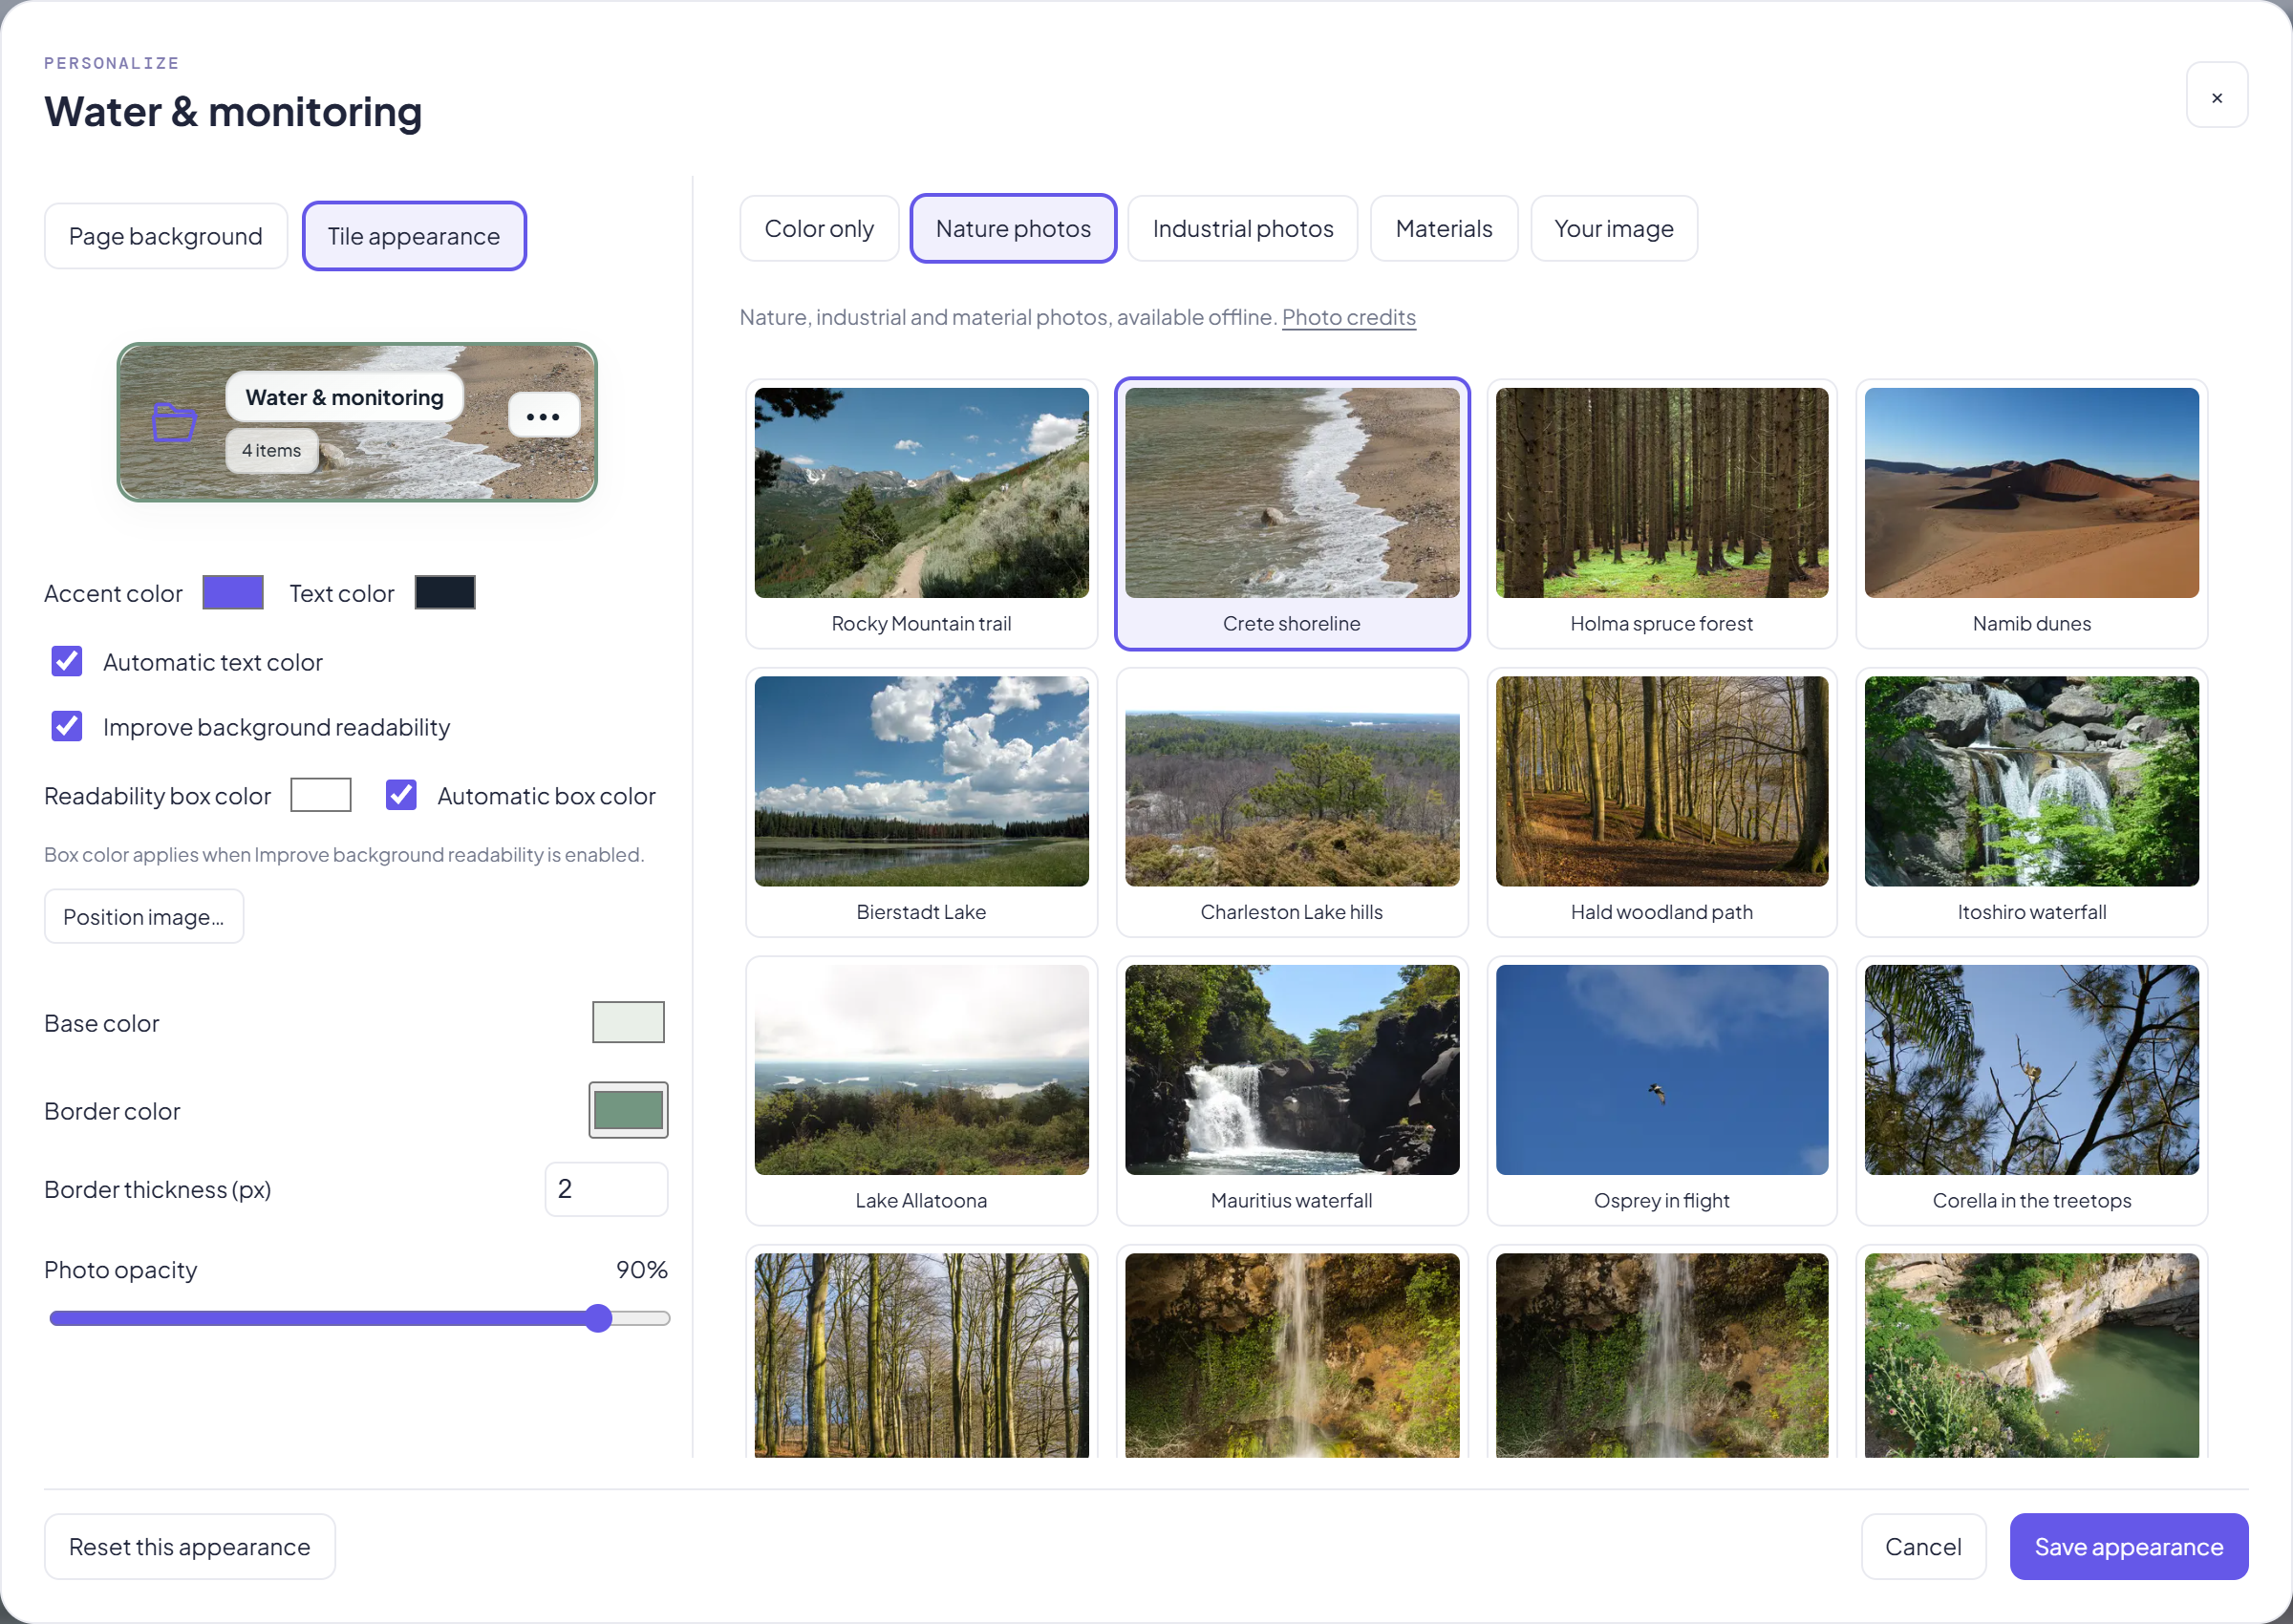Open the Industrial photos tab

coord(1243,229)
